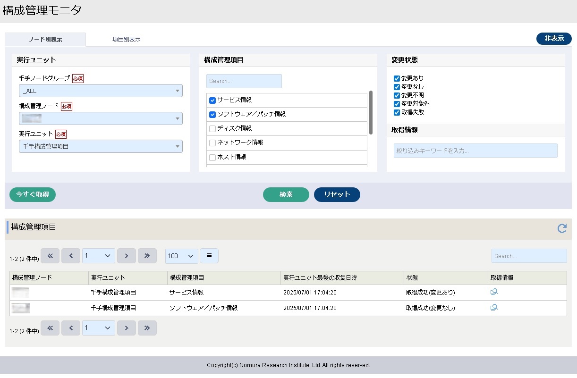Go to previous page in bottom pager

71,328
